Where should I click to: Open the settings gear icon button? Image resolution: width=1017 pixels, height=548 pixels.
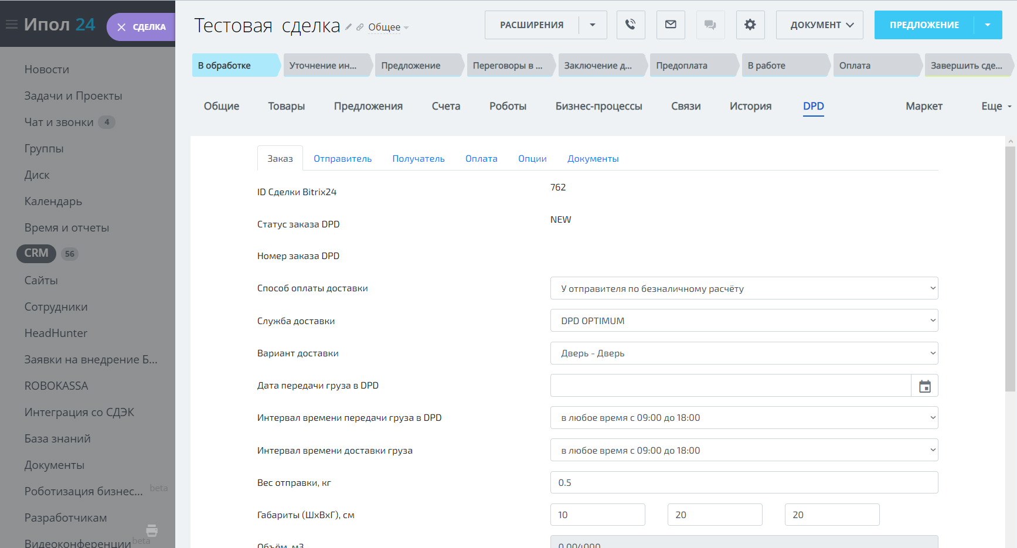(750, 25)
